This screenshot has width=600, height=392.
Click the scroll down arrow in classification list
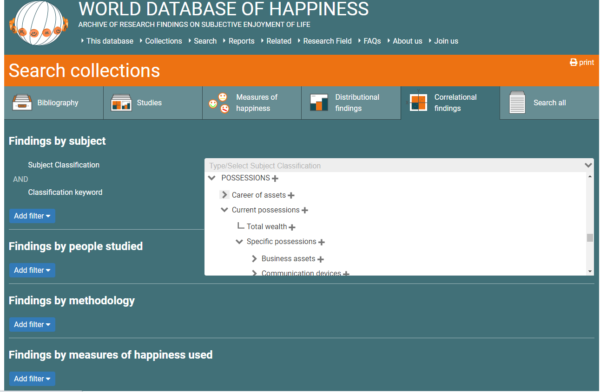pyautogui.click(x=590, y=271)
